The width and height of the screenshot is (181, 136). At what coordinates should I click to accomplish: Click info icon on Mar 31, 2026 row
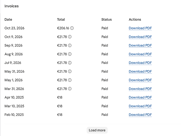(70, 89)
